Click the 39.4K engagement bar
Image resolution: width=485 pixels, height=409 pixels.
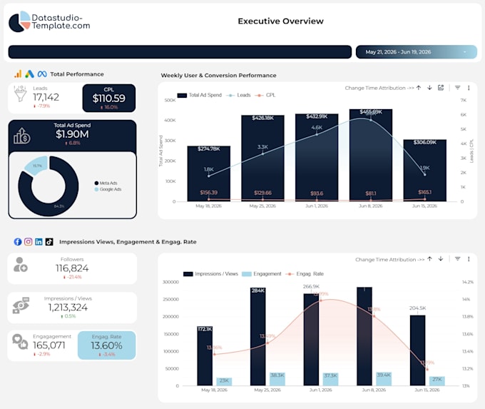pyautogui.click(x=384, y=379)
